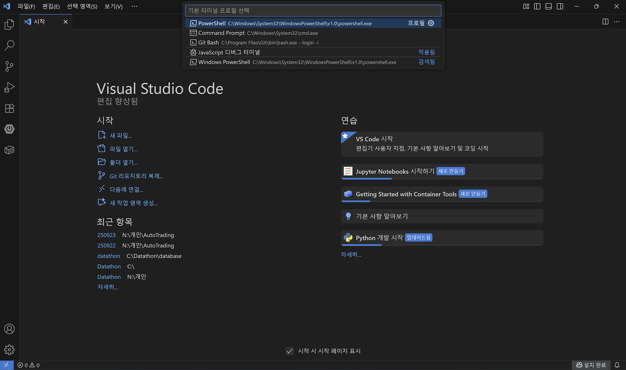This screenshot has width=626, height=370.
Task: Click the Git 리포지토리 복제 link
Action: pyautogui.click(x=136, y=176)
